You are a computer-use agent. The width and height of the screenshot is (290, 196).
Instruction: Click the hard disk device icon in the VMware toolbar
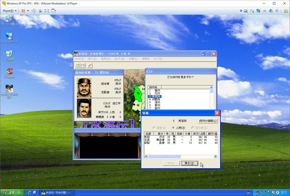pyautogui.click(x=246, y=11)
